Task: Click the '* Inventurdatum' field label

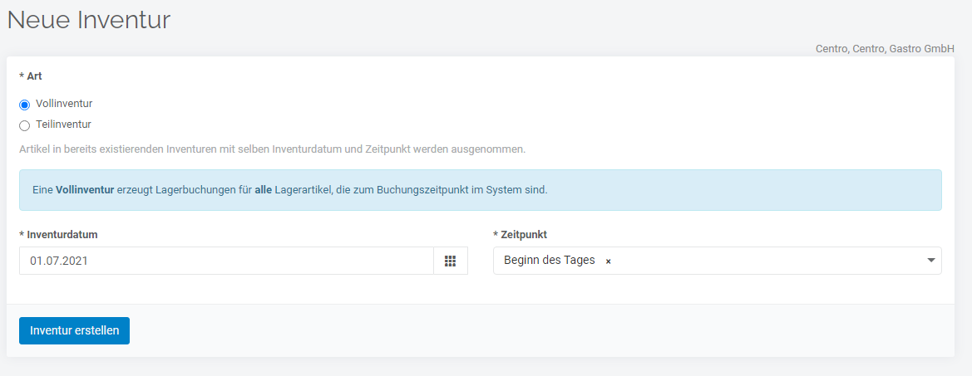Action: click(x=58, y=235)
